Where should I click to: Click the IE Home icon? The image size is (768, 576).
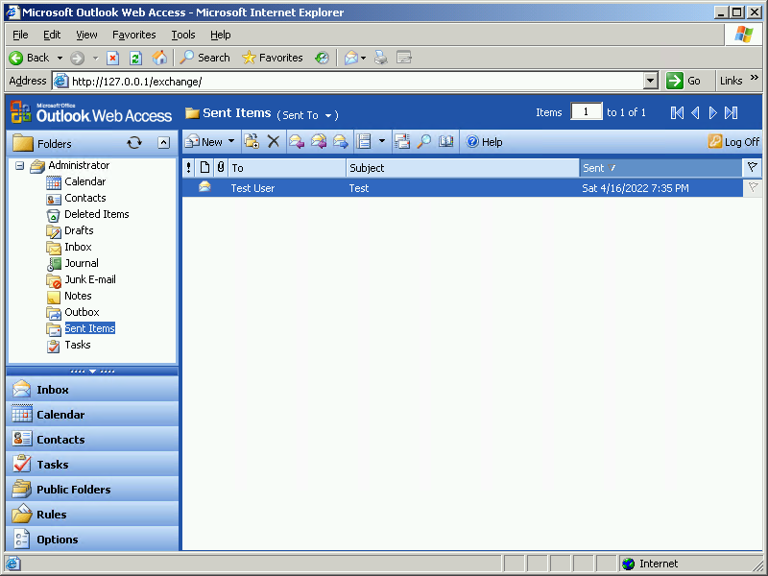click(159, 58)
